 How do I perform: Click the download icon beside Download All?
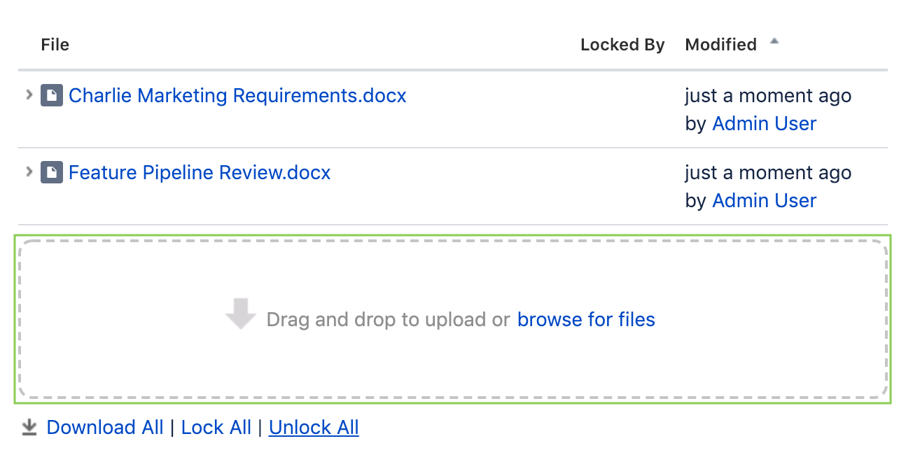click(29, 427)
